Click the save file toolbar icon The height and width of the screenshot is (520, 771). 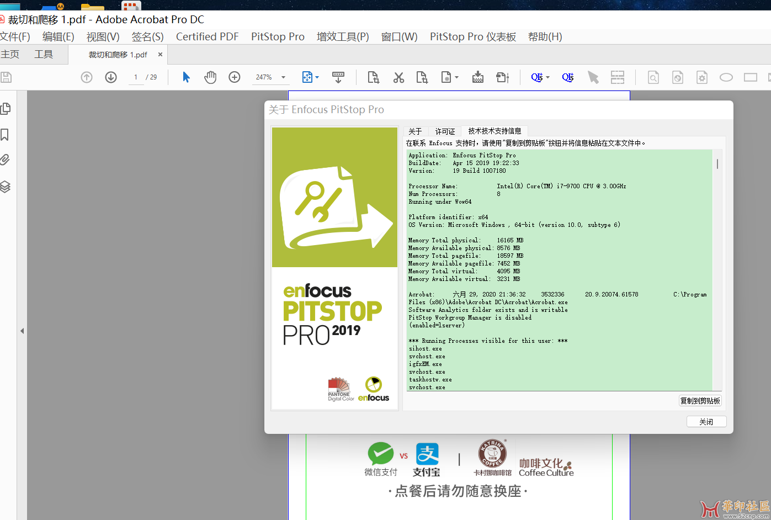[x=6, y=77]
